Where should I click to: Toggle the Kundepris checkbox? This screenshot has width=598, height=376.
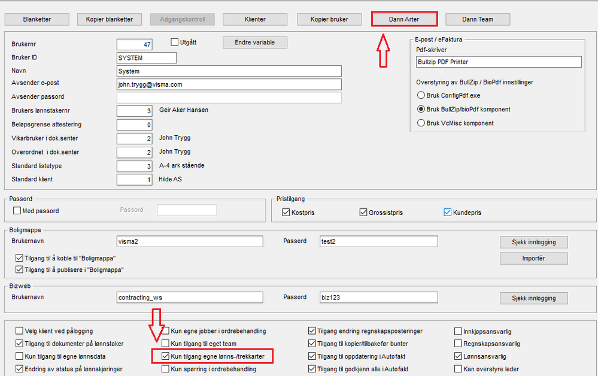point(448,213)
